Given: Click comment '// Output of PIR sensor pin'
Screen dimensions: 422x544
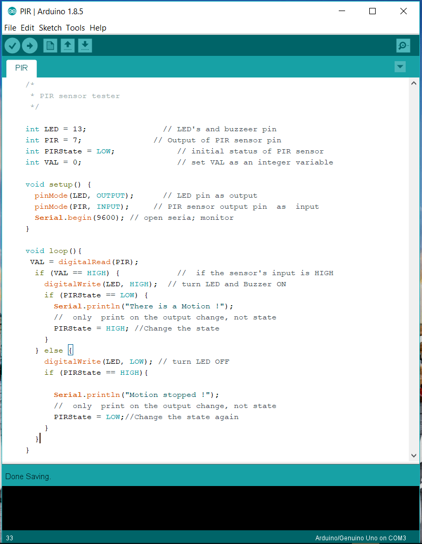Looking at the screenshot, I should [218, 140].
